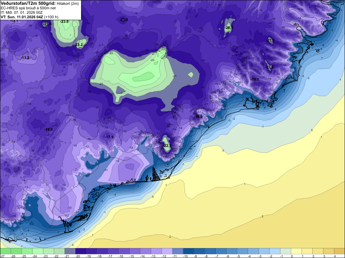The image size is (345, 258).
Task: Click the -26 label in the bottom legend
Action: tap(13, 256)
